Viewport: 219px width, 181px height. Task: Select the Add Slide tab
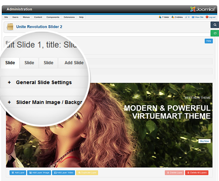pyautogui.click(x=74, y=63)
